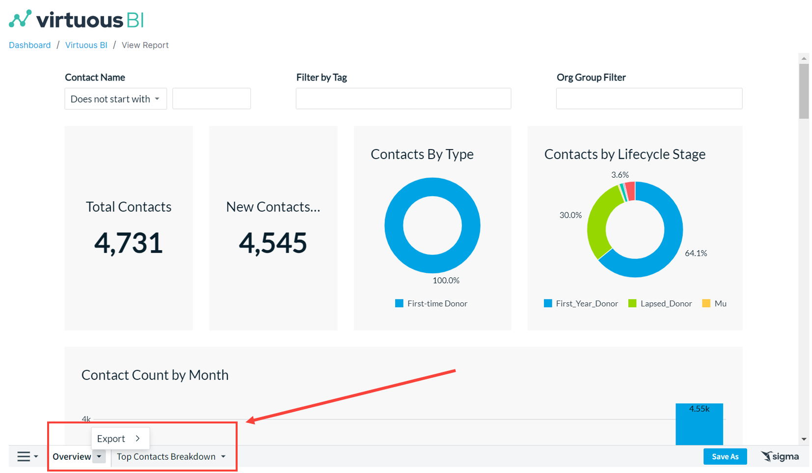The width and height of the screenshot is (812, 473).
Task: Click the Lapsed_Donor legend swatch
Action: (x=632, y=303)
